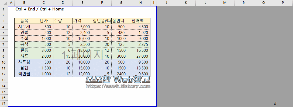Click the 16,500 sales amount cell

141,50
